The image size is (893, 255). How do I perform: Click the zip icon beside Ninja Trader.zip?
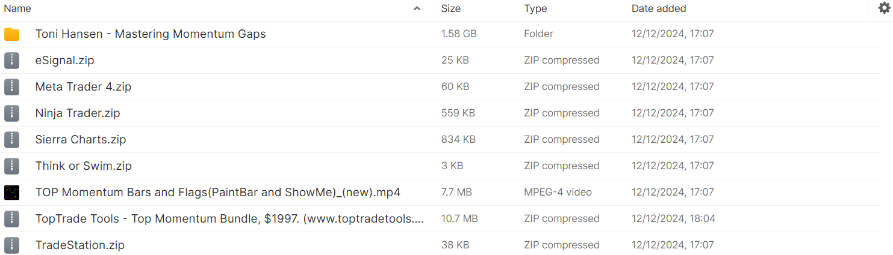(11, 113)
